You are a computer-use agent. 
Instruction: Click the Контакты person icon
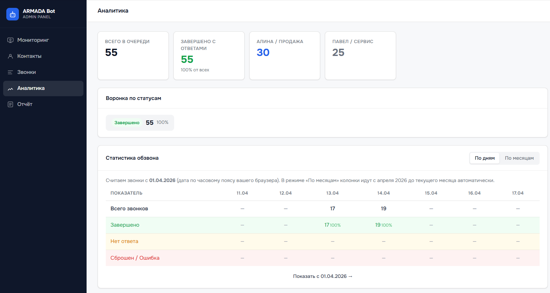10,56
